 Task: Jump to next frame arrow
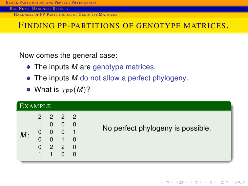click(x=186, y=182)
